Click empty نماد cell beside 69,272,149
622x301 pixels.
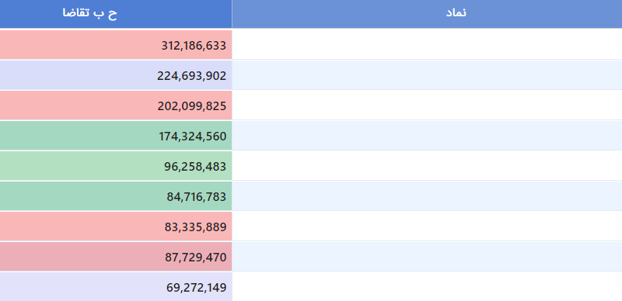pyautogui.click(x=427, y=287)
